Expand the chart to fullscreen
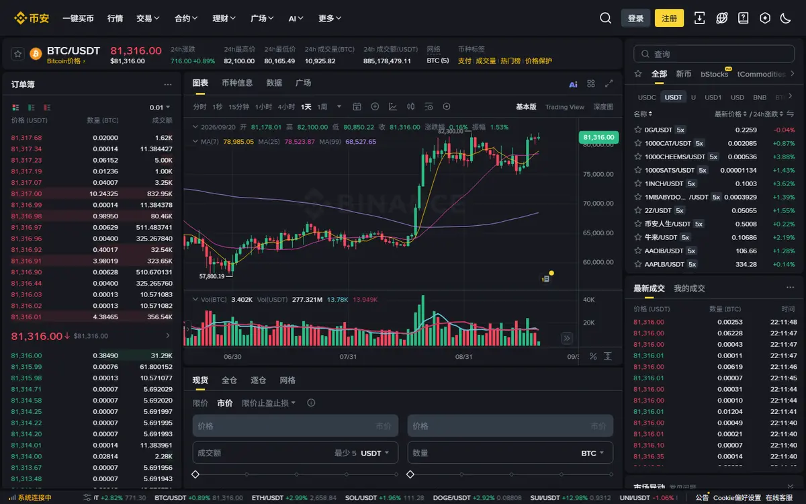Screen dimensions: 806x504 pyautogui.click(x=609, y=84)
